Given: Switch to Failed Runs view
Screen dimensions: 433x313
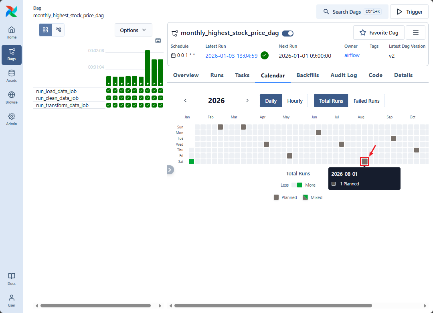Looking at the screenshot, I should [366, 101].
